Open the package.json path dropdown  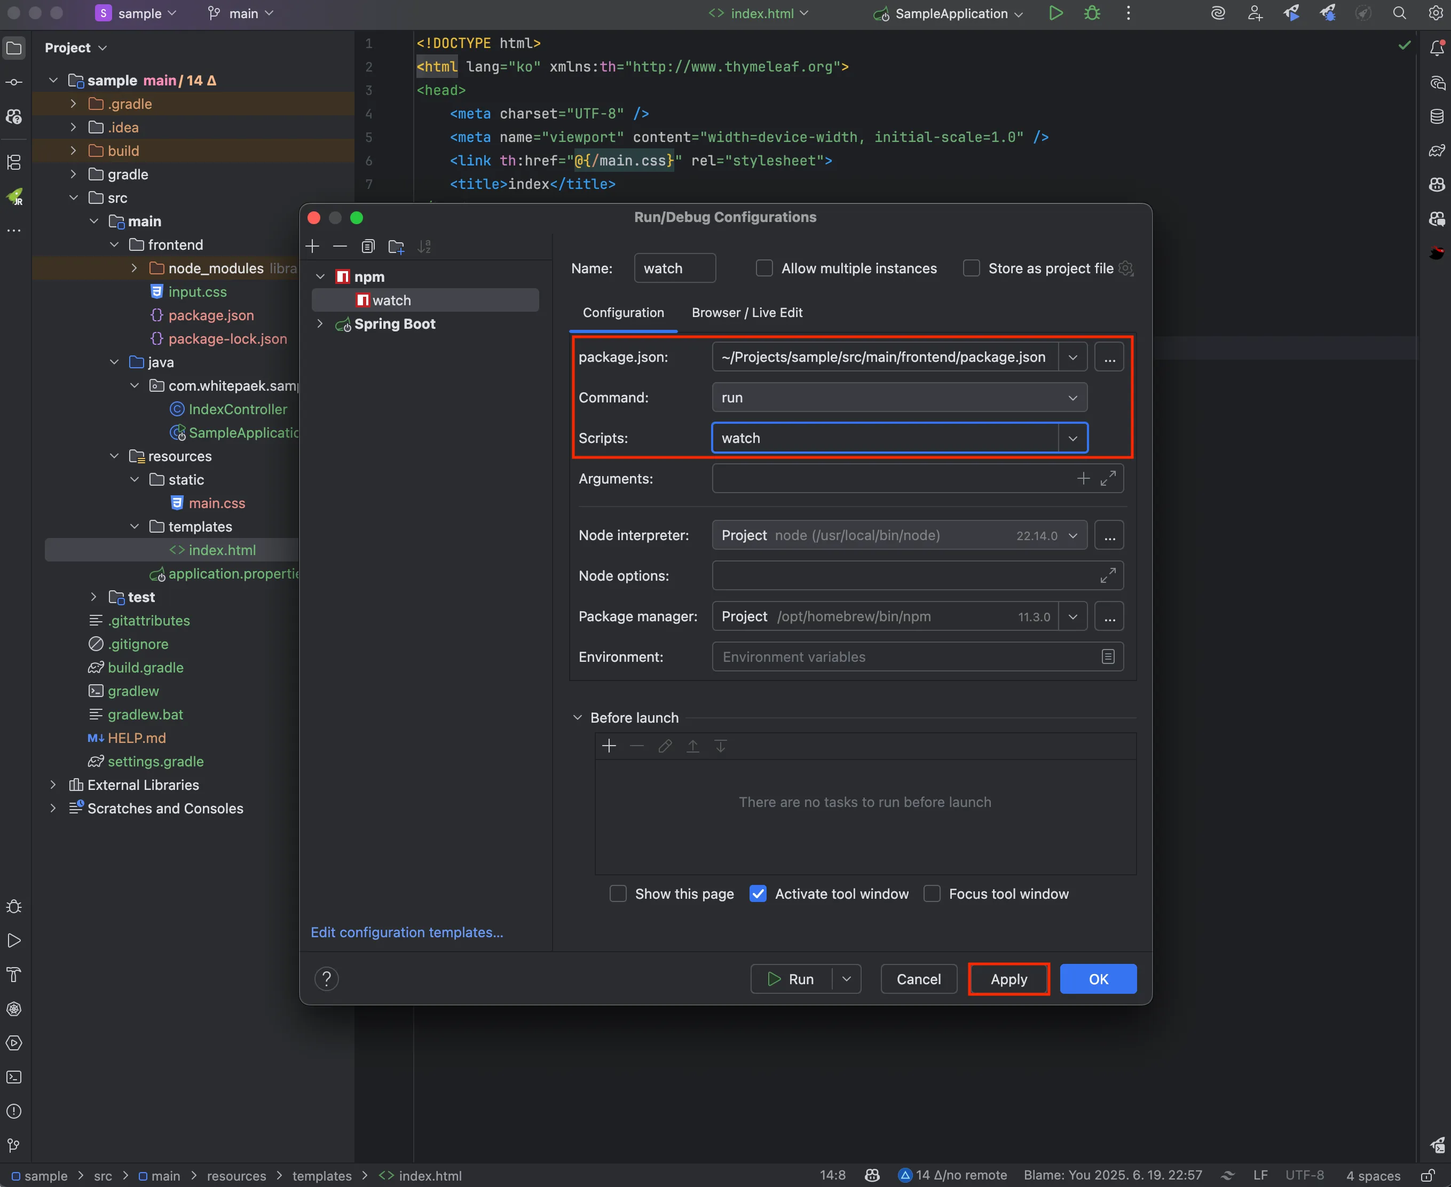coord(1073,357)
